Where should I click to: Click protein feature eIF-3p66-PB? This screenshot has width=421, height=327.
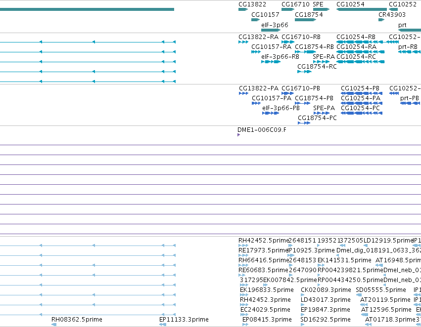(271, 113)
